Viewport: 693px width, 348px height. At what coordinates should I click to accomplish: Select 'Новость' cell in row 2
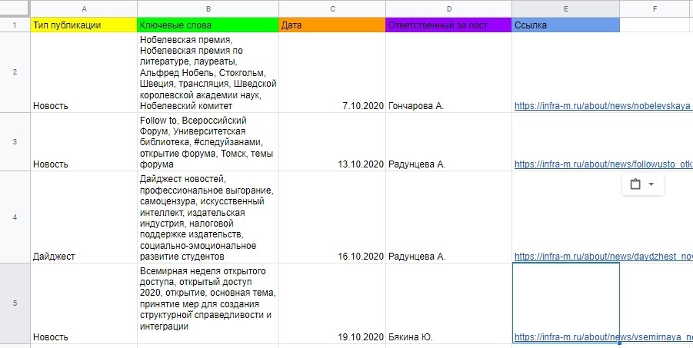tap(84, 72)
